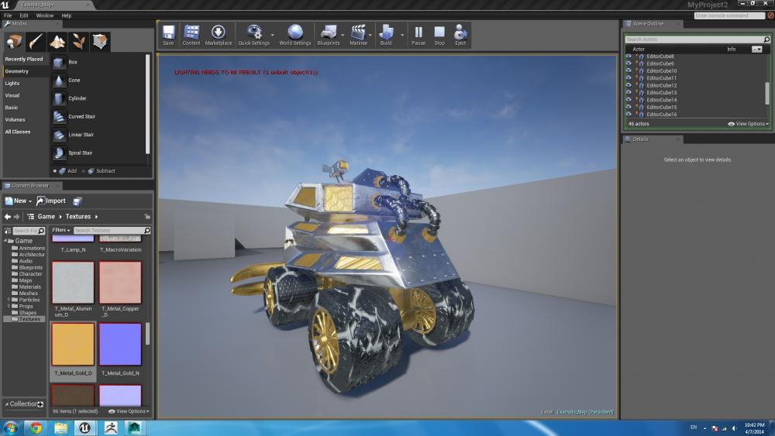Open the Info column dropdown in outliner
The width and height of the screenshot is (775, 436).
756,50
